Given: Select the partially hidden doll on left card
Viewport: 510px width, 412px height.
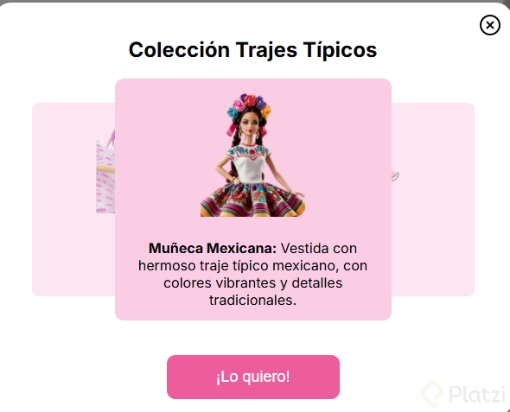Looking at the screenshot, I should pos(105,171).
